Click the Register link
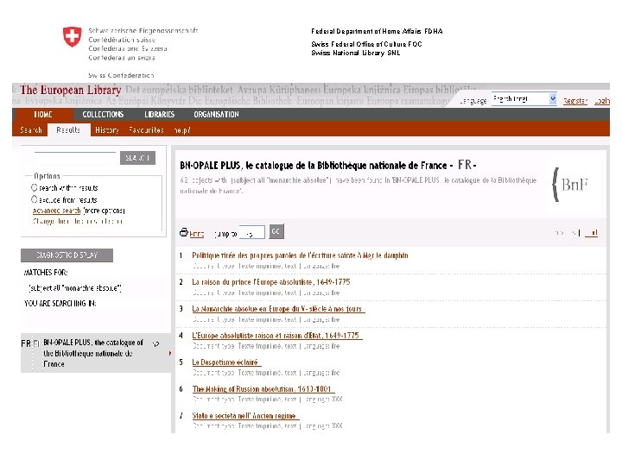This screenshot has width=622, height=466. [x=575, y=101]
